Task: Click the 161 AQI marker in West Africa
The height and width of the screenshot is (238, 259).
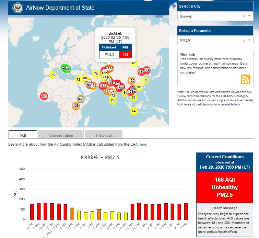Action: [44, 96]
